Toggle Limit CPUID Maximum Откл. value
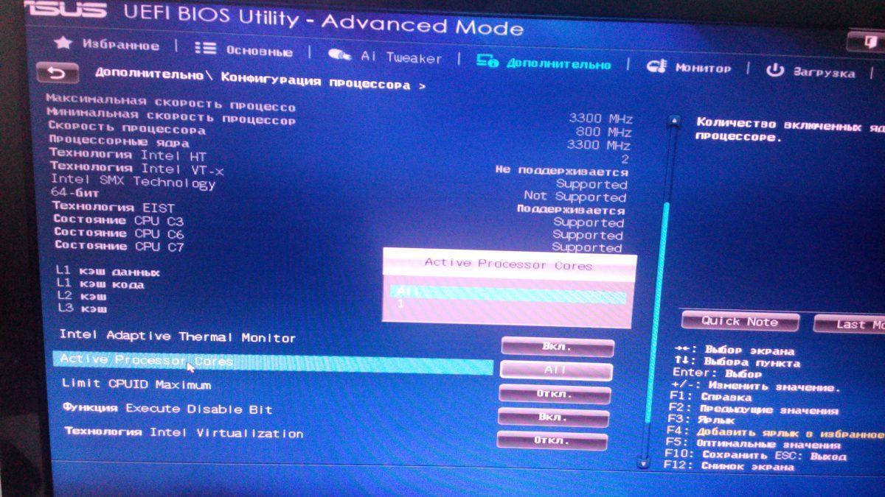This screenshot has height=497, width=885. (x=555, y=394)
